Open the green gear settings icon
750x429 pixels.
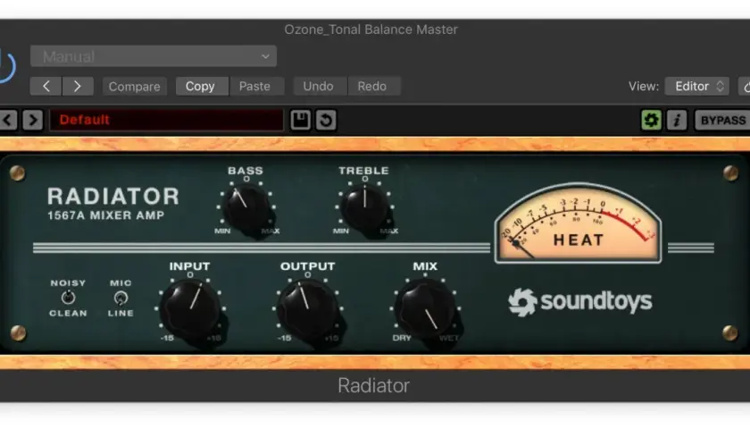652,120
